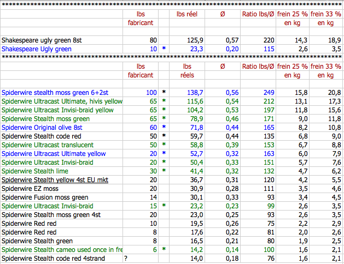Select value 36,7 in Stealth yellow row

coord(196,180)
